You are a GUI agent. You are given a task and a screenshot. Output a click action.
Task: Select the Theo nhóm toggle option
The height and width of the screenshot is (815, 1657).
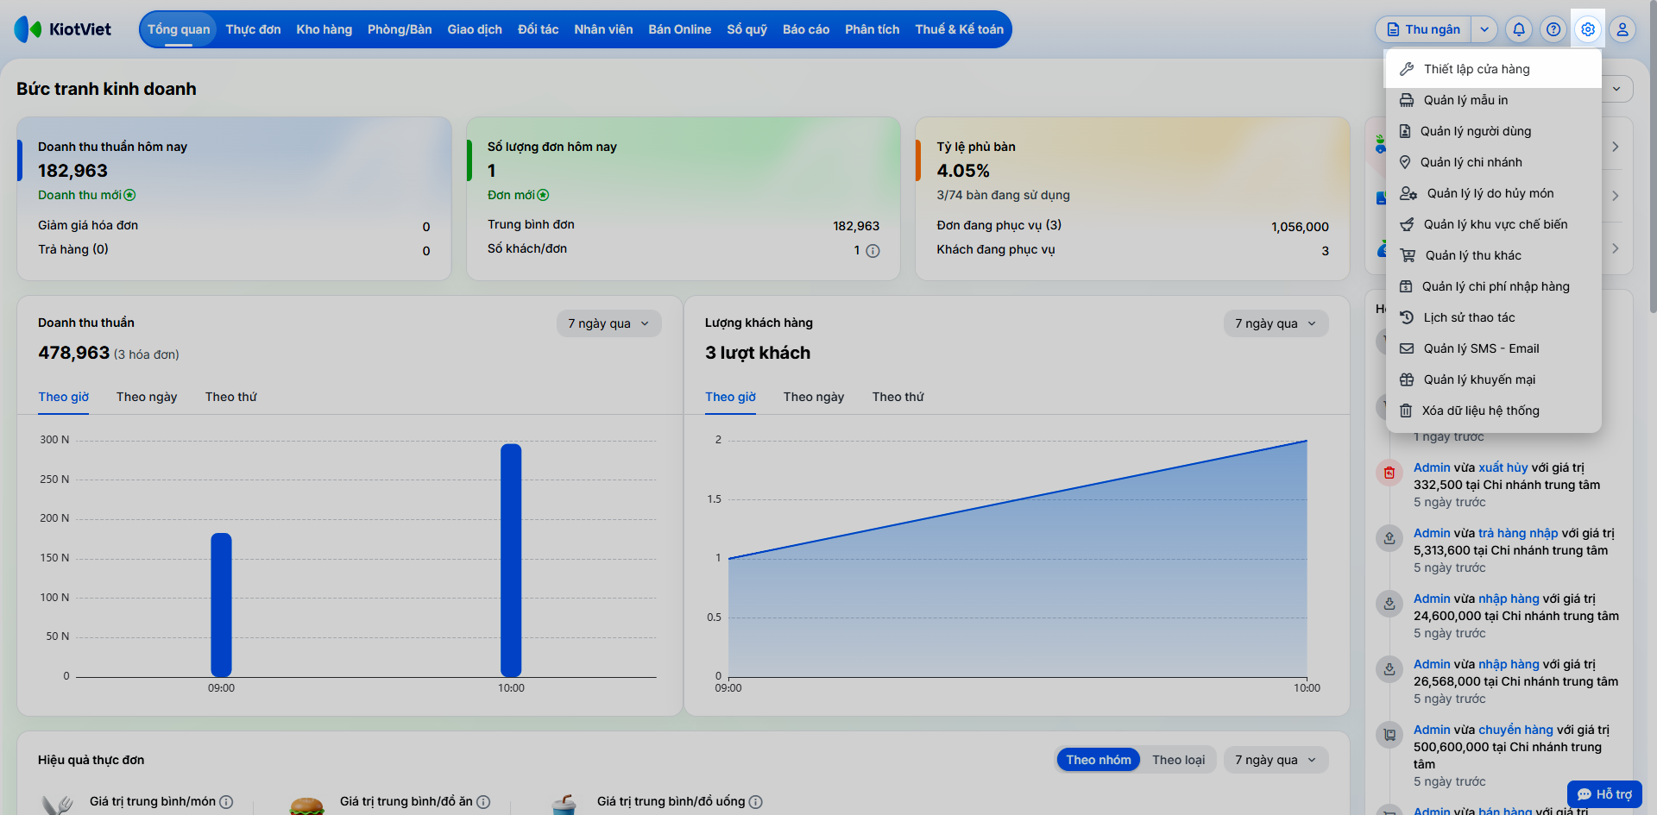click(x=1098, y=760)
